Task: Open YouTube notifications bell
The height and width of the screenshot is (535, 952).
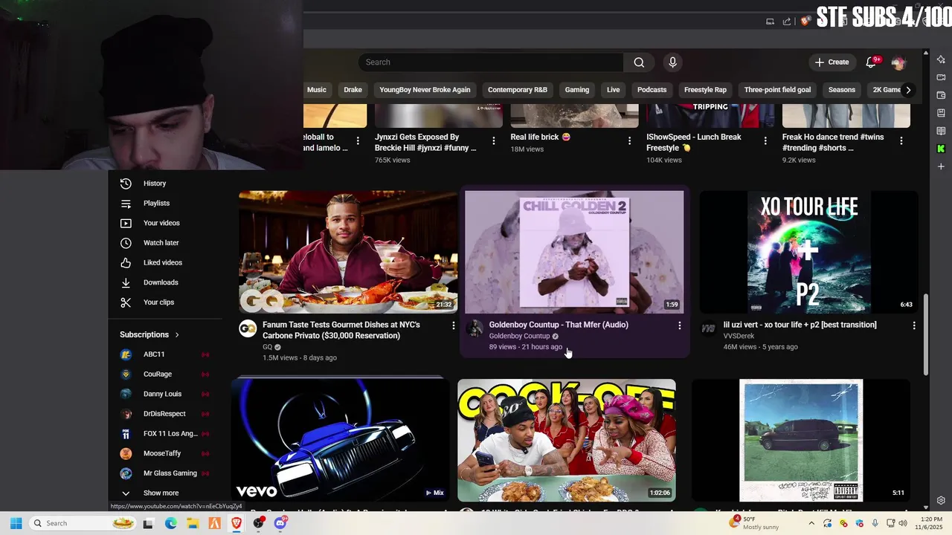Action: [x=872, y=62]
